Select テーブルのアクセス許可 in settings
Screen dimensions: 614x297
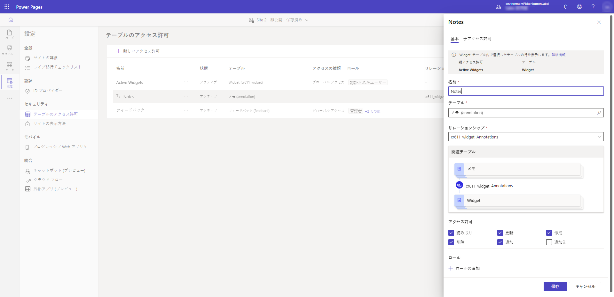59,114
